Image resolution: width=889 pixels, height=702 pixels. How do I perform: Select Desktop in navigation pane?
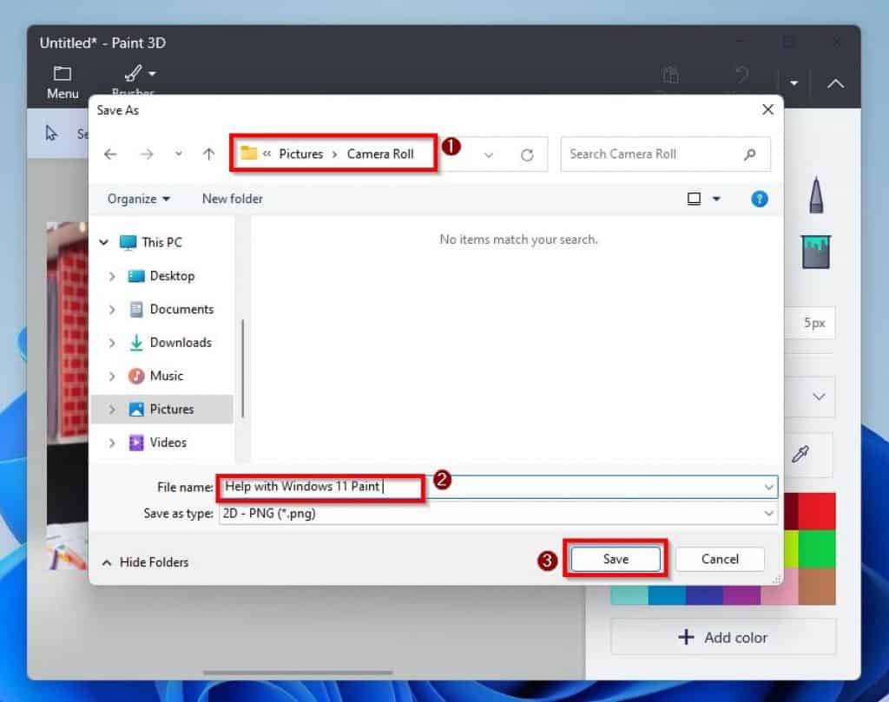point(173,276)
